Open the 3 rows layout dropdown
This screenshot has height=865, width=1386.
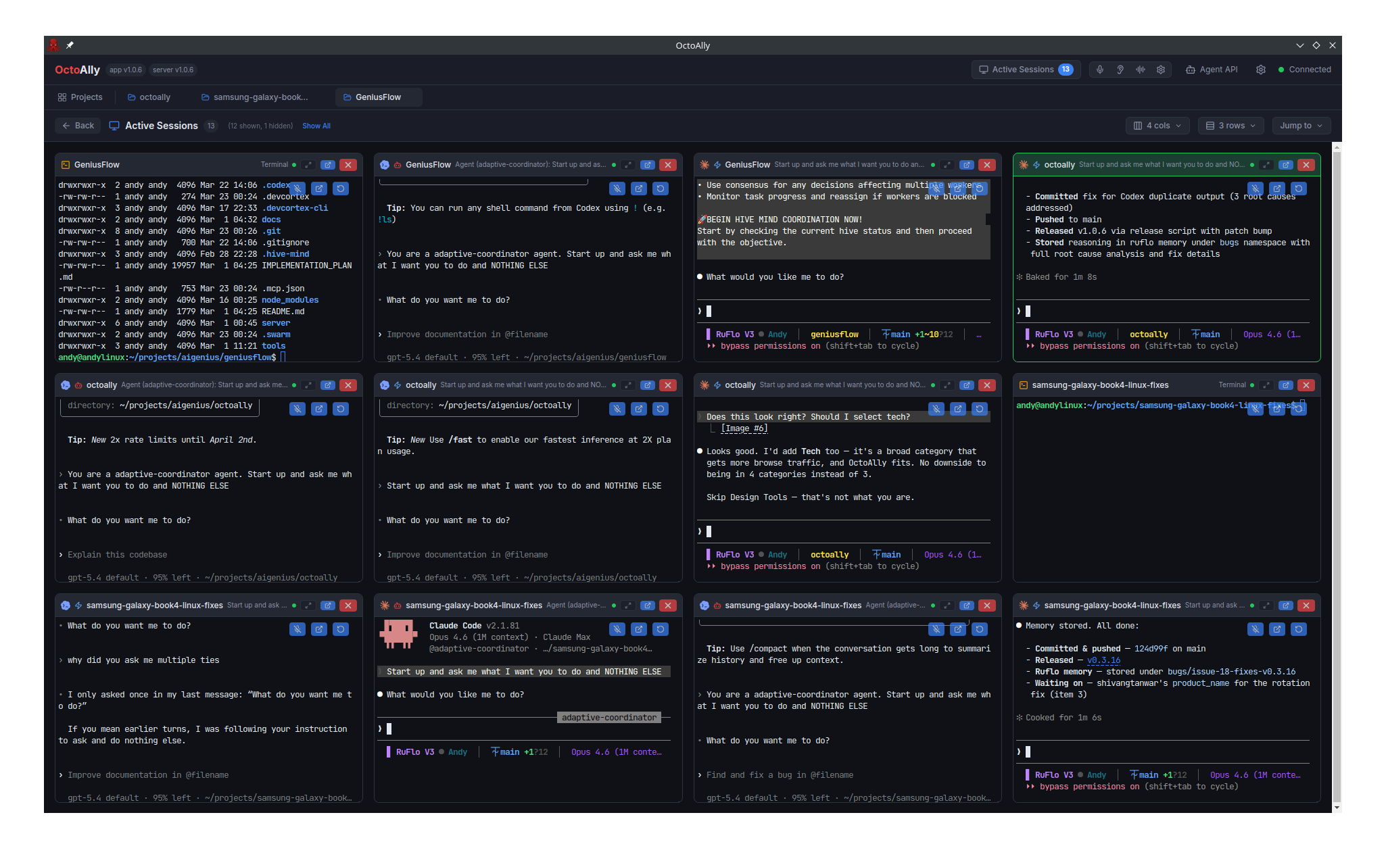1230,126
